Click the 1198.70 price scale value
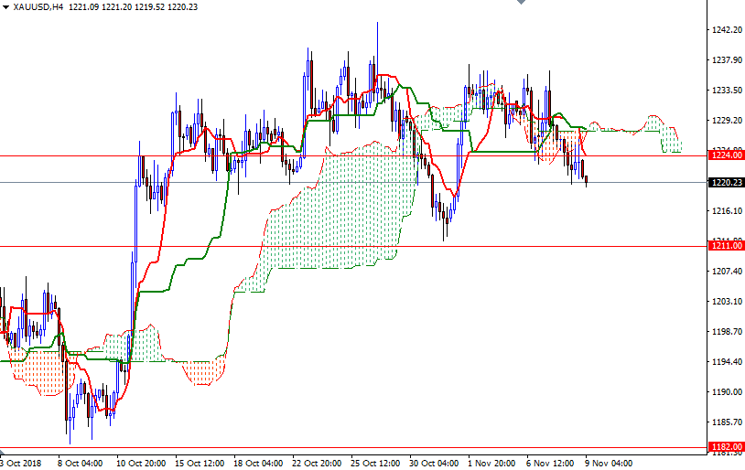The height and width of the screenshot is (470, 745). 727,332
